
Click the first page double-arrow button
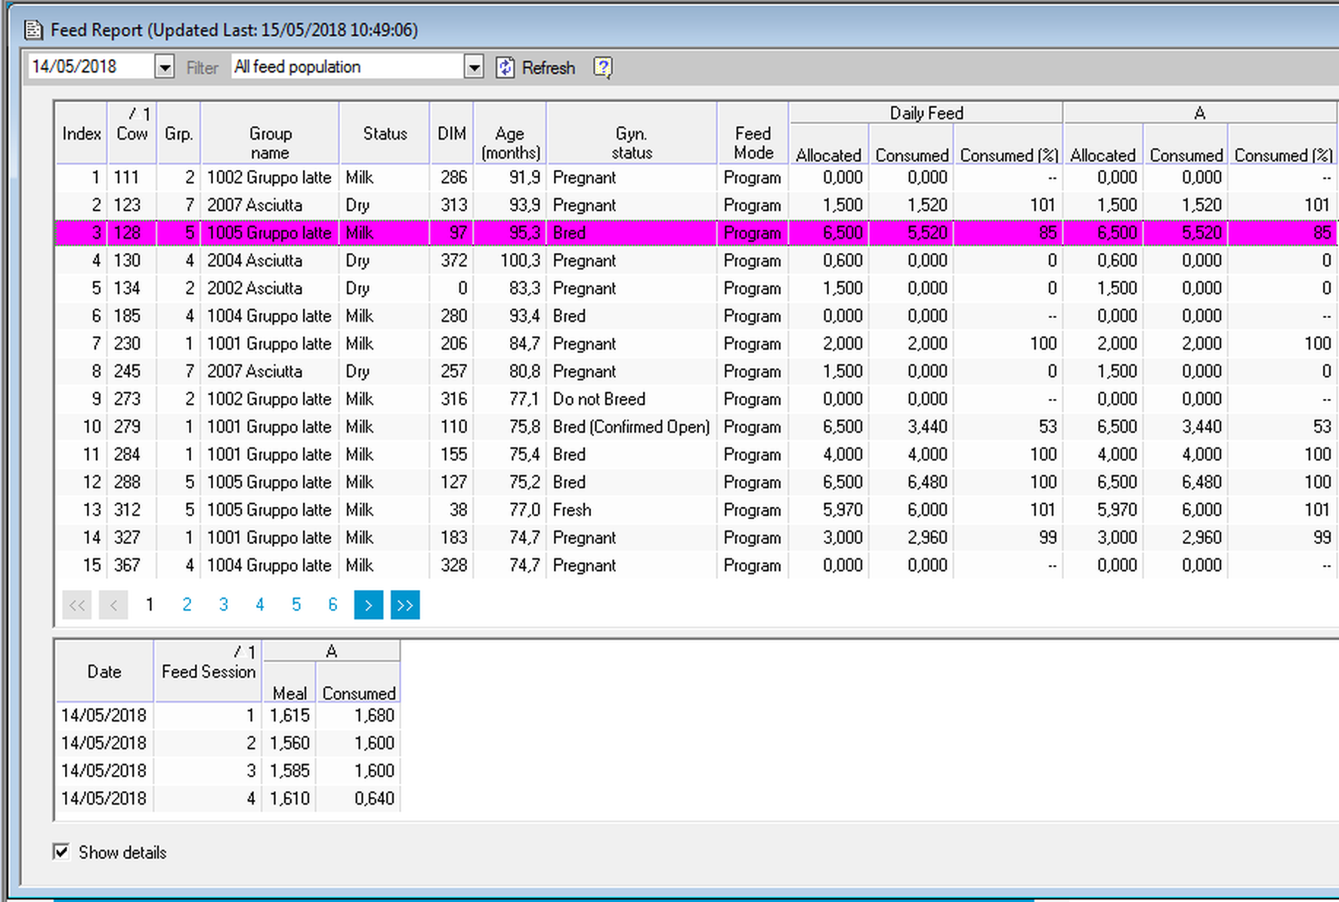pos(77,605)
